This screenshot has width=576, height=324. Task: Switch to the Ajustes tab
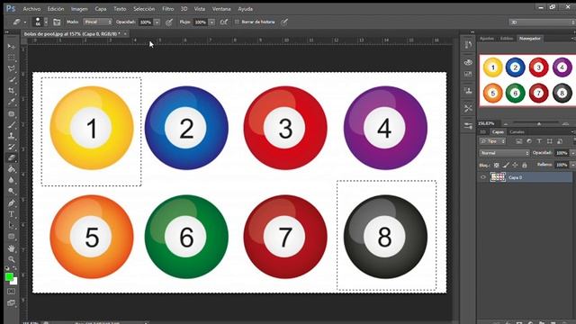tap(487, 39)
